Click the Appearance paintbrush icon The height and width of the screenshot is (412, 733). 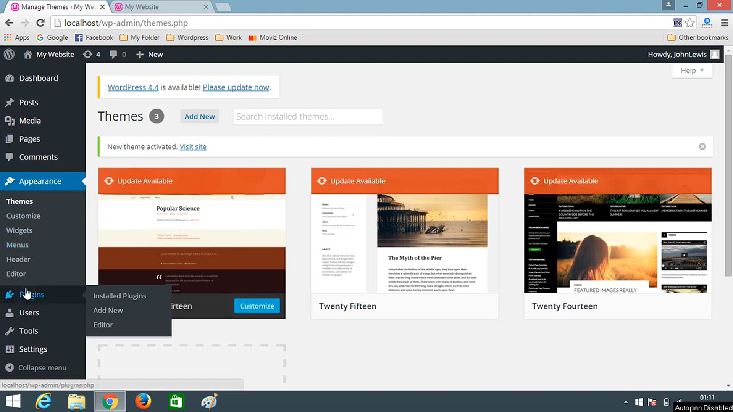coord(10,181)
